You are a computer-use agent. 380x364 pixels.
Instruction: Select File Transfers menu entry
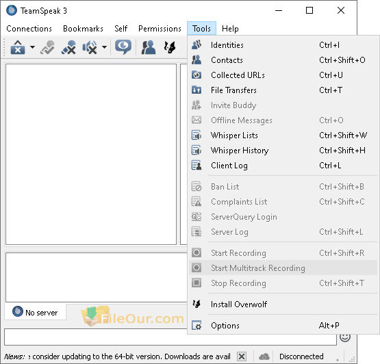click(283, 90)
